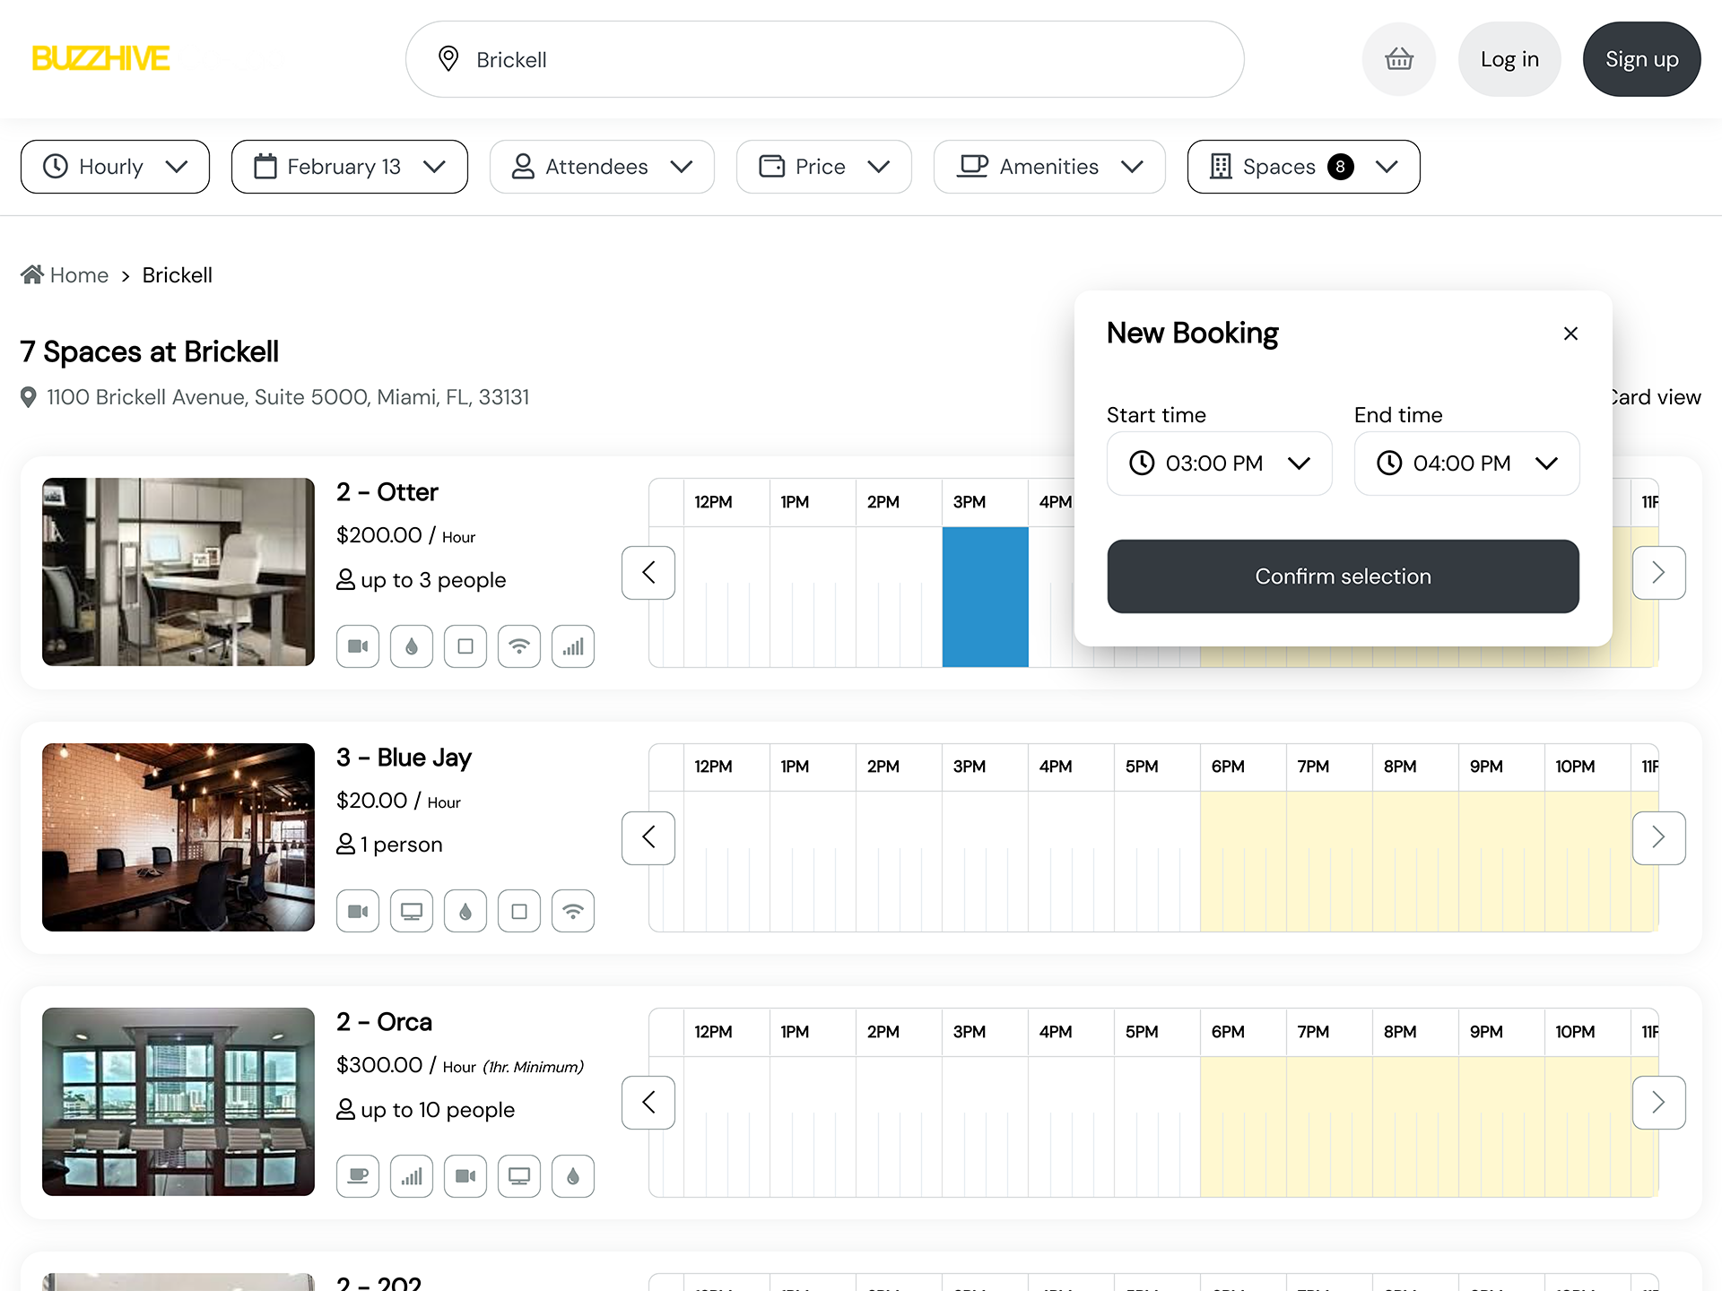Expand the Hourly filter dropdown

point(115,167)
